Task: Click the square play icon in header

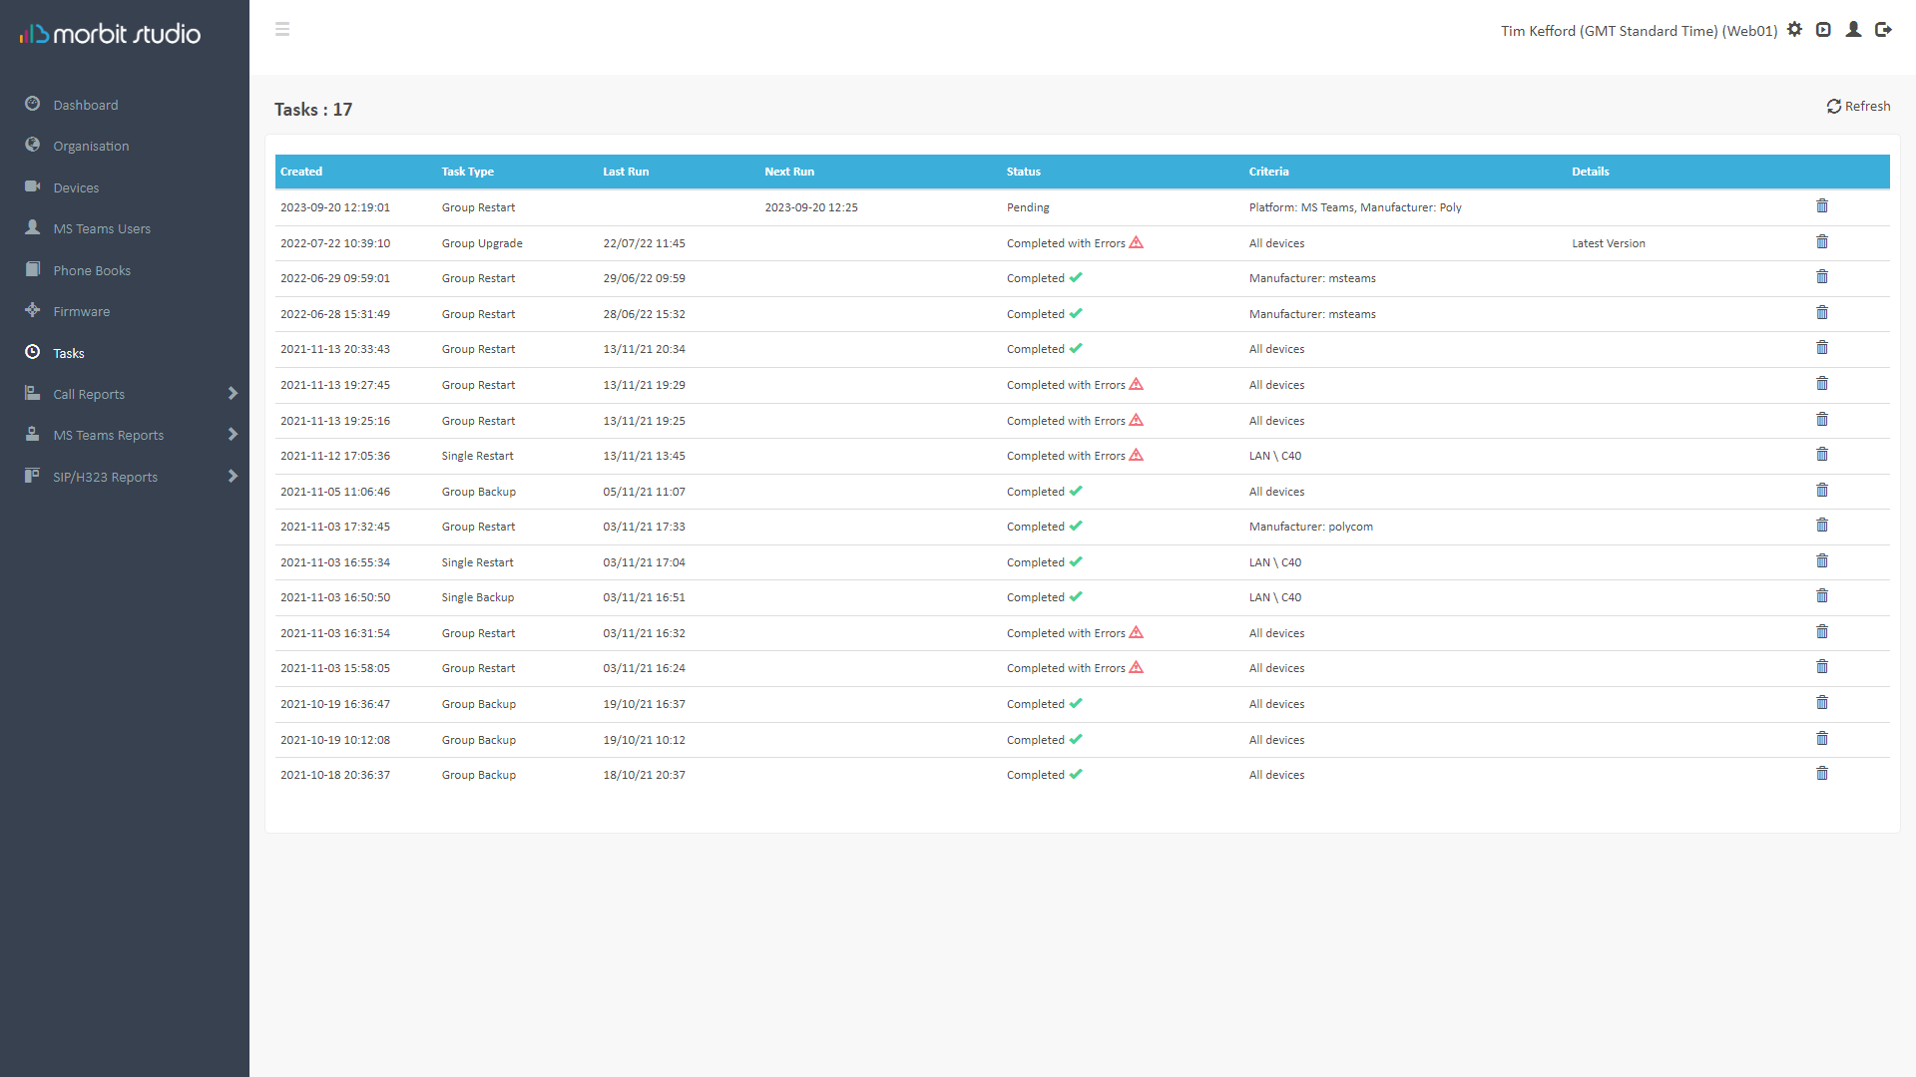Action: pyautogui.click(x=1823, y=30)
